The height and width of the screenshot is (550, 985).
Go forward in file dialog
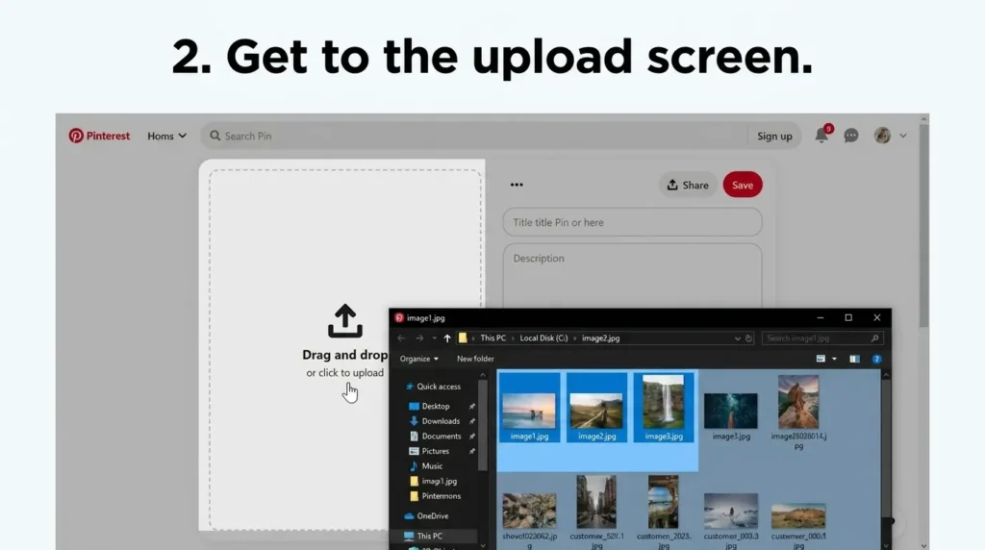[x=419, y=337]
